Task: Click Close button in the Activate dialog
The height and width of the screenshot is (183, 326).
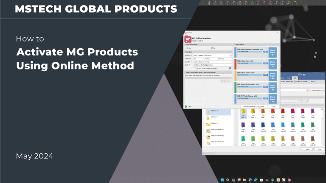Action: click(x=274, y=106)
